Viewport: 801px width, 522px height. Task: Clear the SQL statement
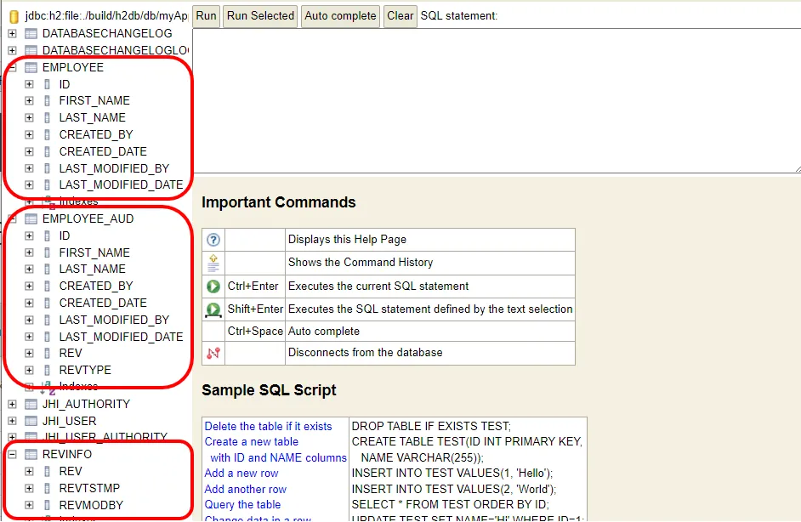pyautogui.click(x=400, y=15)
